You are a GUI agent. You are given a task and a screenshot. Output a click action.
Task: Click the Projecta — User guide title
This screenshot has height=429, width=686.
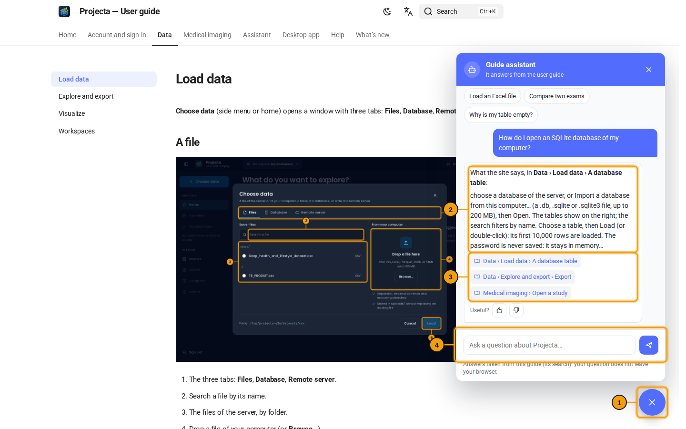tap(120, 11)
